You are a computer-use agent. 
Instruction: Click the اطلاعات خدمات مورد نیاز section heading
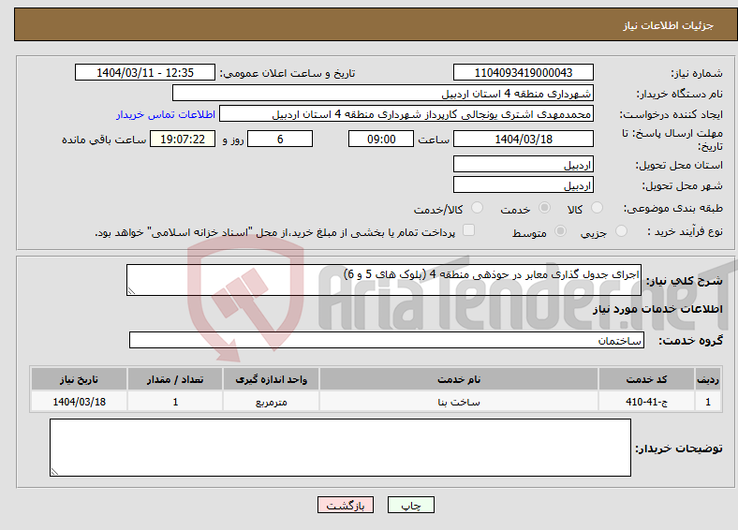click(657, 309)
